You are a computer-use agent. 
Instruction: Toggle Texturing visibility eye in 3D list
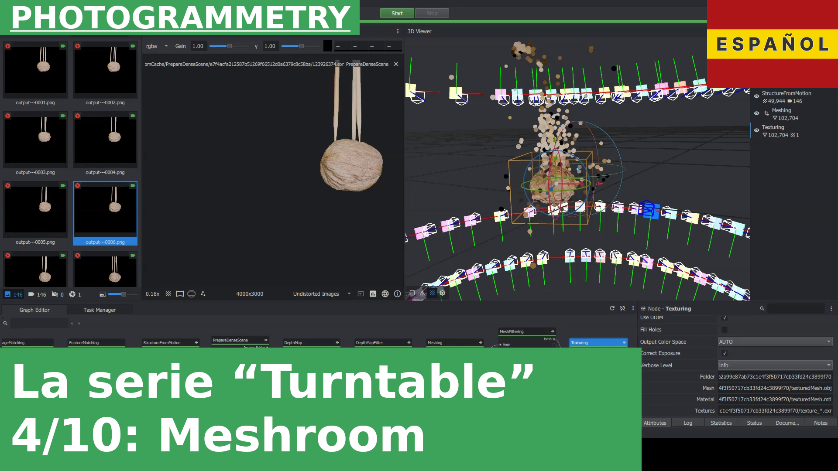coord(756,130)
